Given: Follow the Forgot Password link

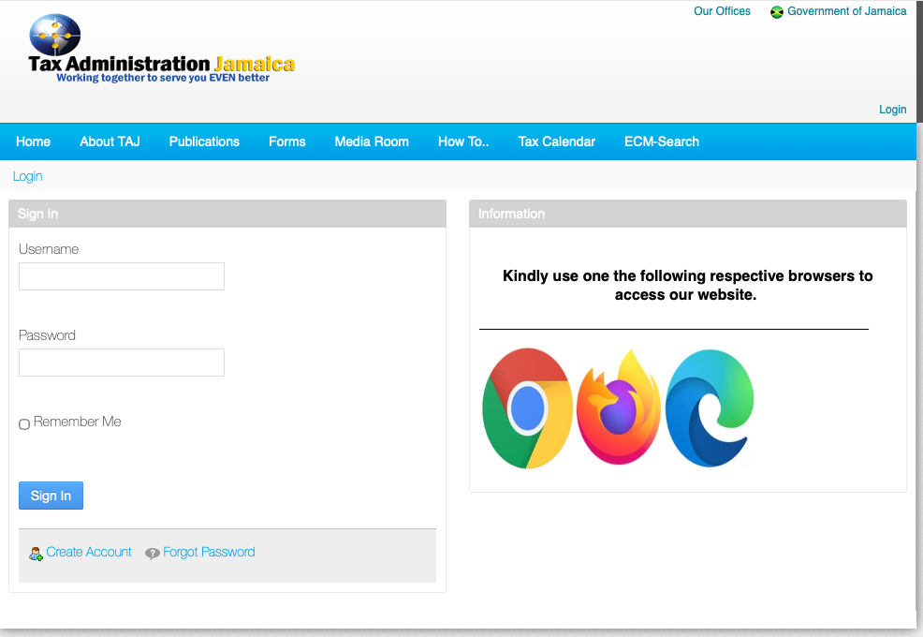Looking at the screenshot, I should [209, 552].
